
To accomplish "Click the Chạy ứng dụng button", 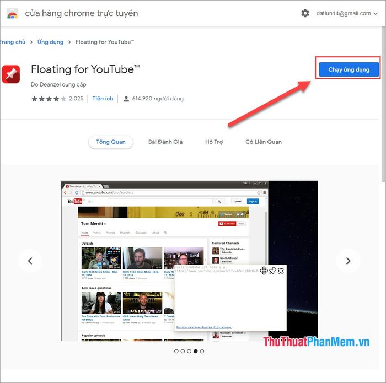I will pos(349,69).
